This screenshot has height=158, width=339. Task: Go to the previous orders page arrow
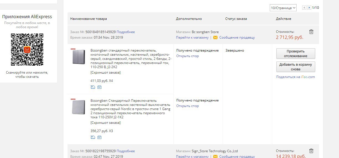[x=304, y=8]
